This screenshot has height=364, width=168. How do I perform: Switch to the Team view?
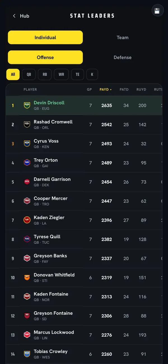point(122,38)
